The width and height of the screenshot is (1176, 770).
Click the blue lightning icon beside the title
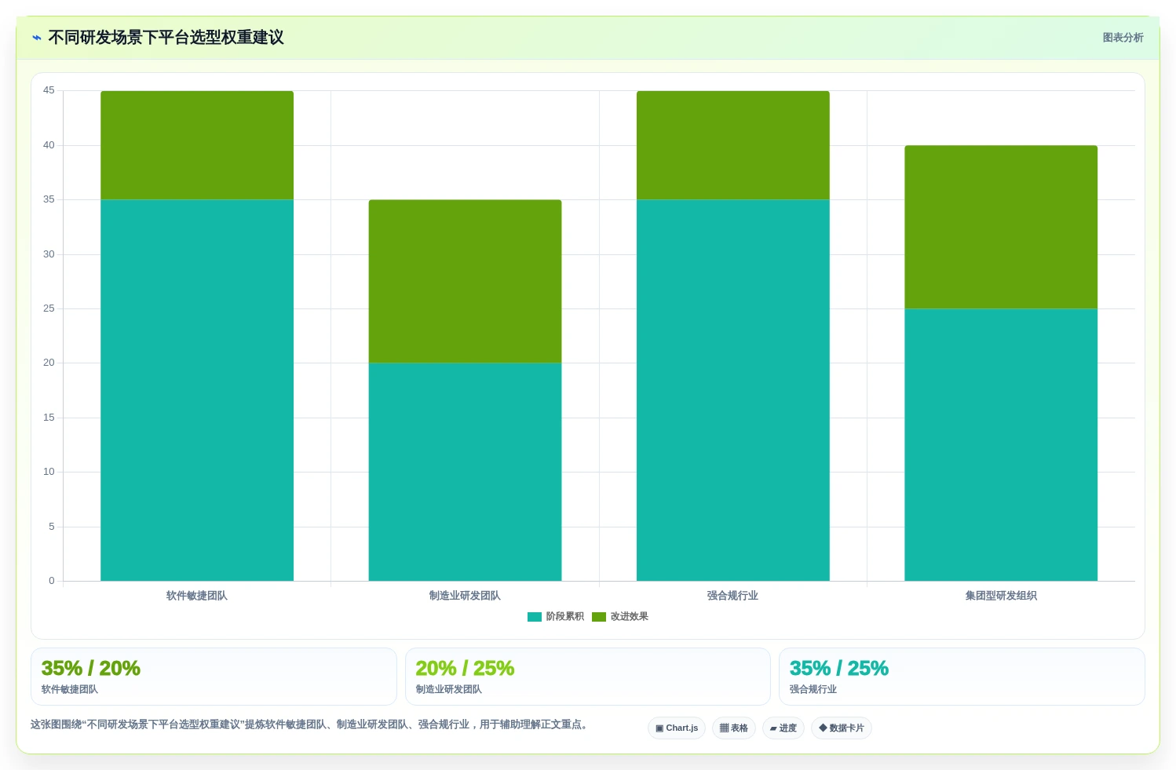pyautogui.click(x=36, y=38)
